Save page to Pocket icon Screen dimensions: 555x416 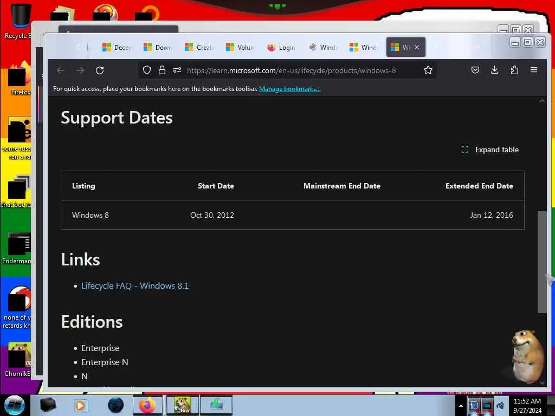(475, 70)
